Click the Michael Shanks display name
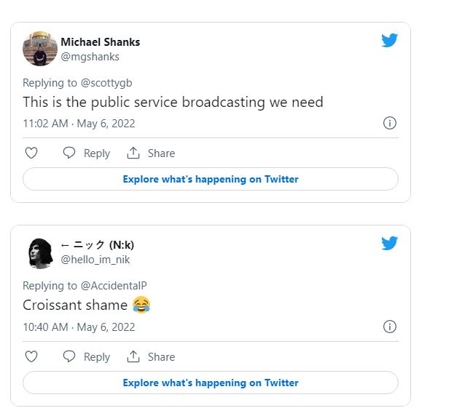This screenshot has width=454, height=408. click(100, 41)
